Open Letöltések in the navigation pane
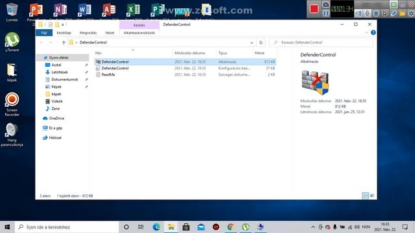 pyautogui.click(x=60, y=72)
